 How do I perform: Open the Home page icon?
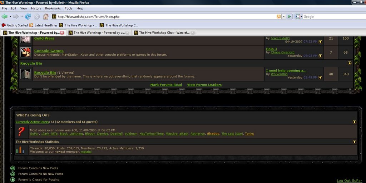(x=46, y=16)
